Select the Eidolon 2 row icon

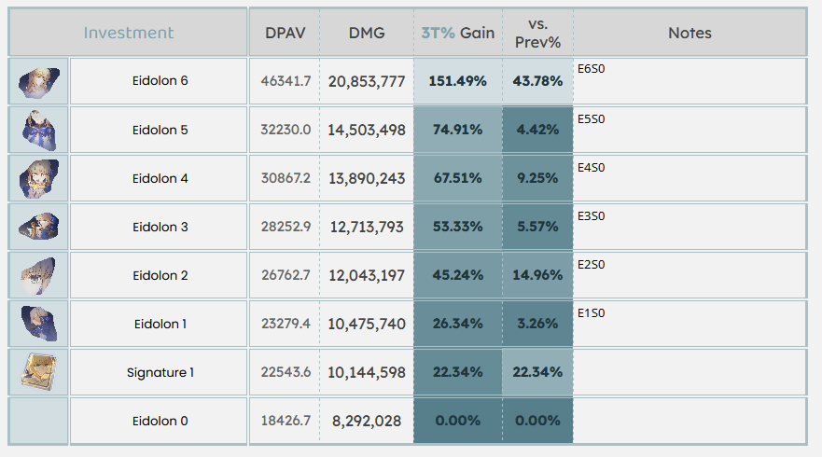pyautogui.click(x=39, y=275)
